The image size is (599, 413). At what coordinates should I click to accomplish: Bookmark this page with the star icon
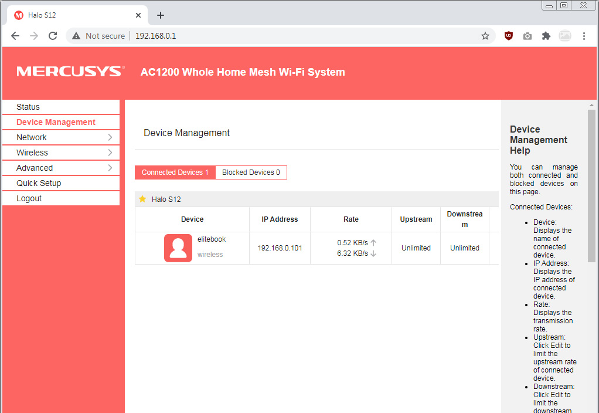coord(485,36)
